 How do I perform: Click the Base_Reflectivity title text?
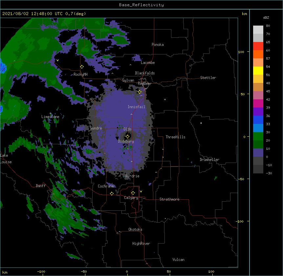(141, 5)
